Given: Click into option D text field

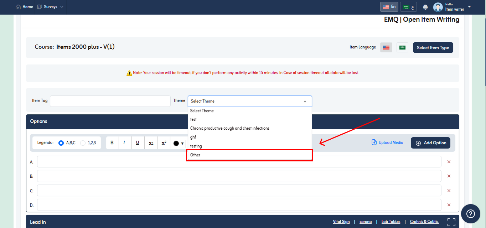Looking at the screenshot, I should coord(239,205).
